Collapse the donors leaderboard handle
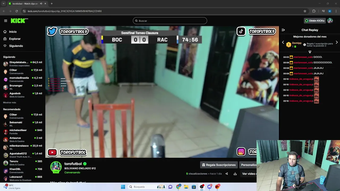 (310, 52)
